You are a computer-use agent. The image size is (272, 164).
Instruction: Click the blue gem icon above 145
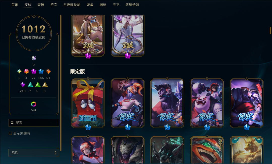tap(41, 71)
